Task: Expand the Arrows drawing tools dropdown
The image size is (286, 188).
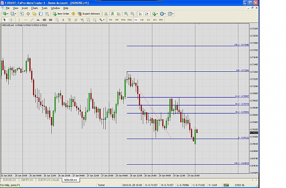Action: click(x=104, y=20)
